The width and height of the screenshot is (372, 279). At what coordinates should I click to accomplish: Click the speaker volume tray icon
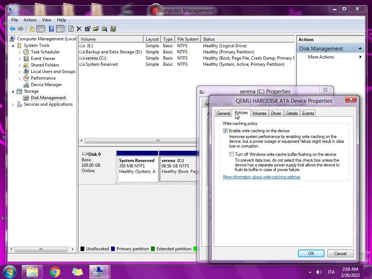click(x=319, y=272)
